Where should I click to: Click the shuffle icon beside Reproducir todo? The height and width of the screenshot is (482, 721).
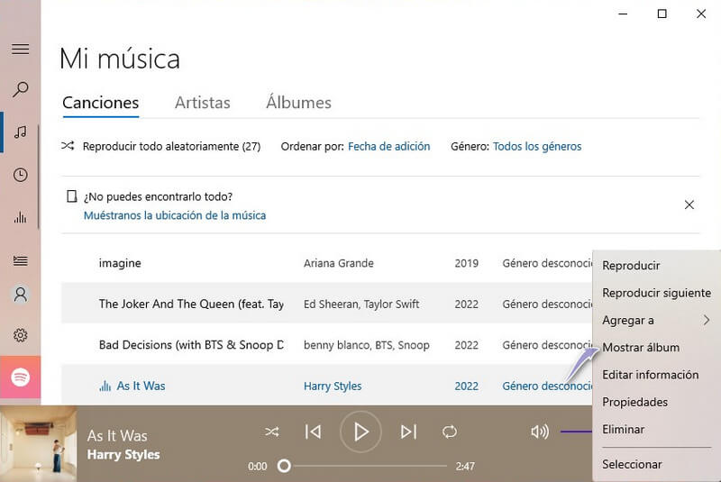68,146
